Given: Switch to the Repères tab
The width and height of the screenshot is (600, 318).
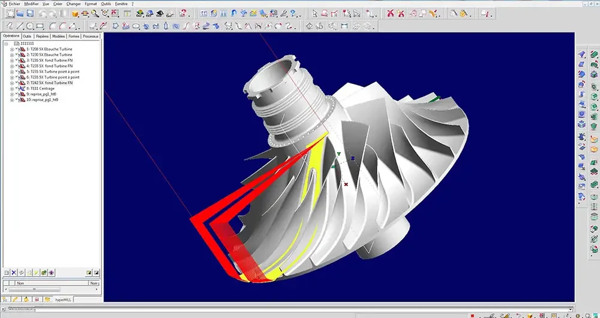Looking at the screenshot, I should (x=42, y=37).
